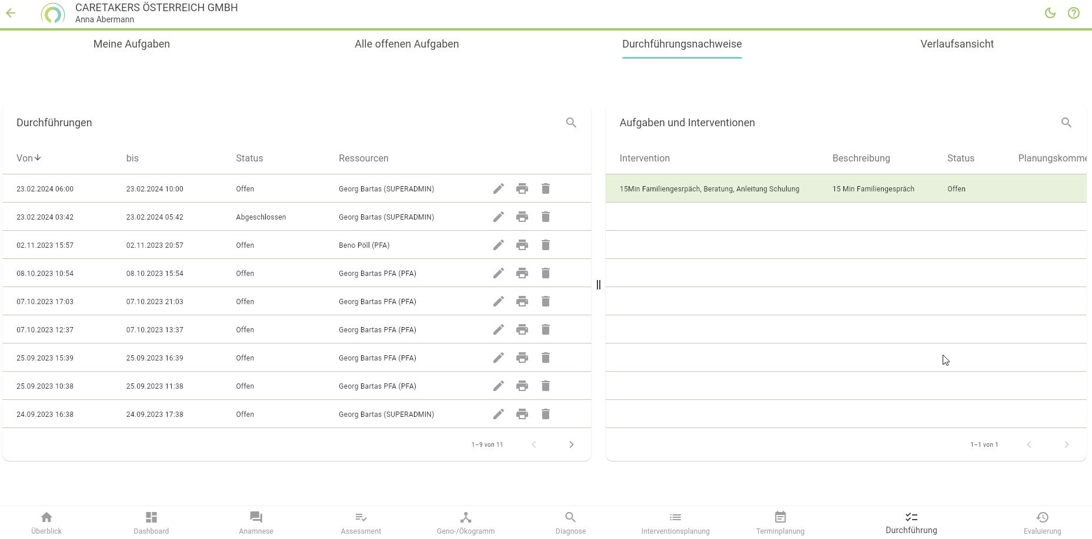This screenshot has height=539, width=1092.
Task: Navigate to Terminplanung in bottom bar
Action: [780, 522]
